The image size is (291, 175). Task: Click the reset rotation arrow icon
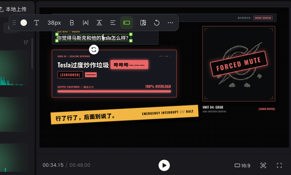pos(157,23)
